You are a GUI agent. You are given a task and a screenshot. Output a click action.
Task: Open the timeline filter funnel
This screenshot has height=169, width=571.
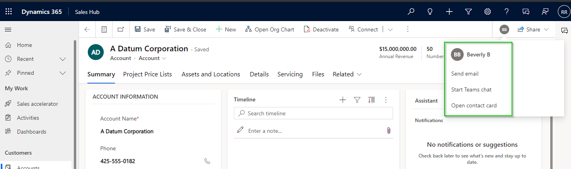pos(357,100)
